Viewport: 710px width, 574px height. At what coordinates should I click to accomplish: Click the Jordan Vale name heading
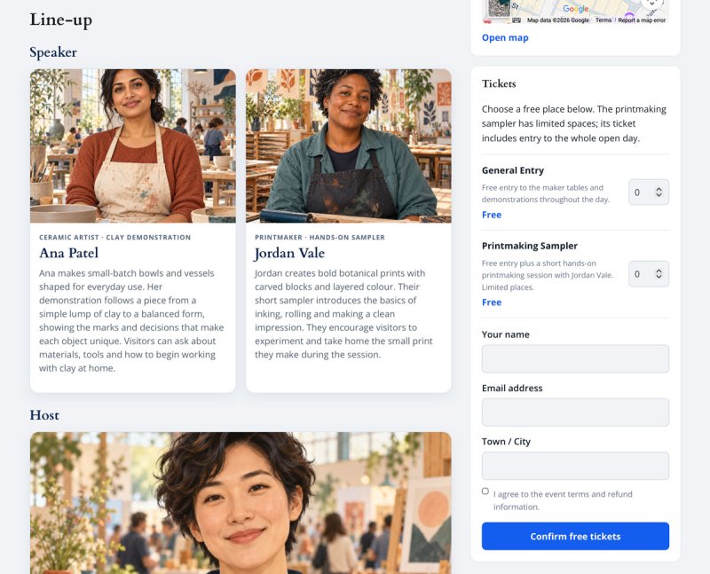tap(290, 253)
